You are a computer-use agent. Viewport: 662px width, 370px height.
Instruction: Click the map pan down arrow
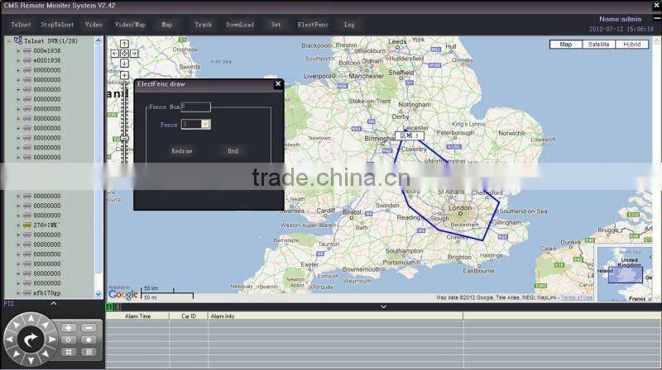[x=124, y=62]
